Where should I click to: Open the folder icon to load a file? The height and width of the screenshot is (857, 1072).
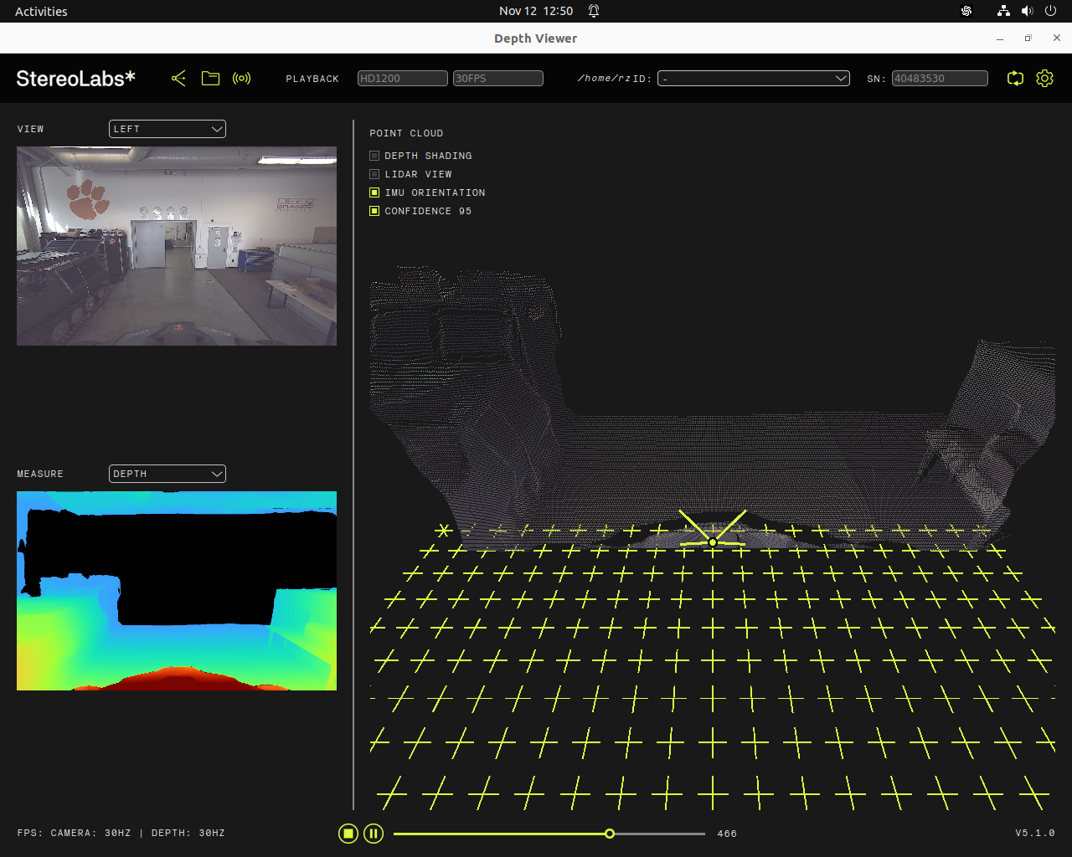tap(210, 79)
